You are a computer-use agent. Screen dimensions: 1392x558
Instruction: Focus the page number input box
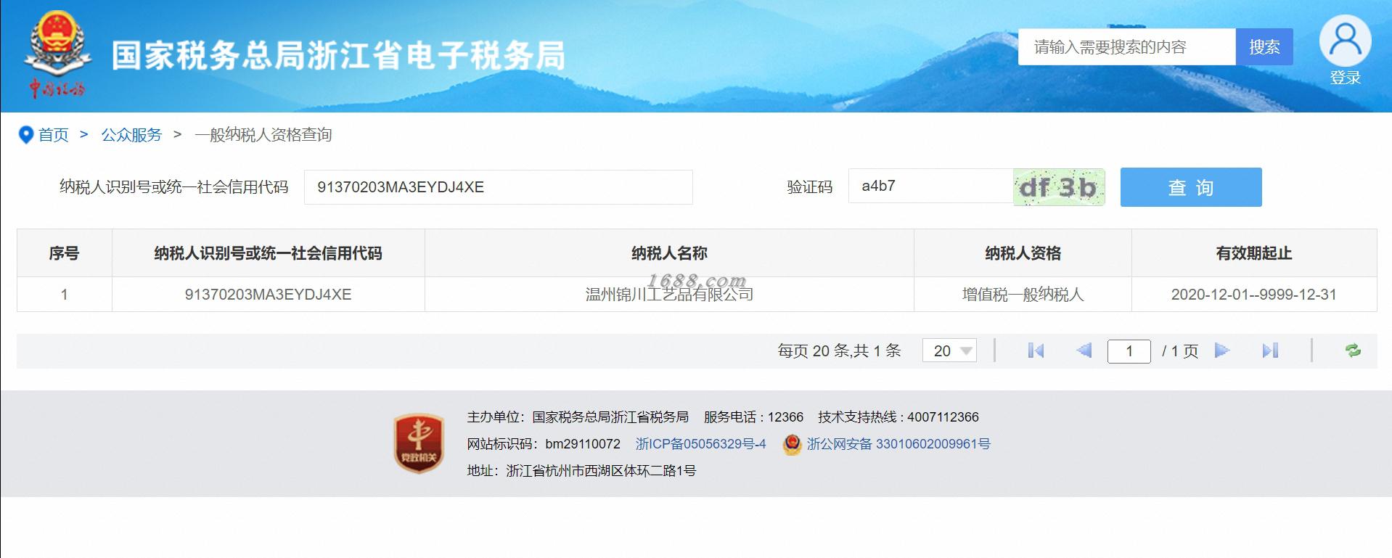point(1129,351)
